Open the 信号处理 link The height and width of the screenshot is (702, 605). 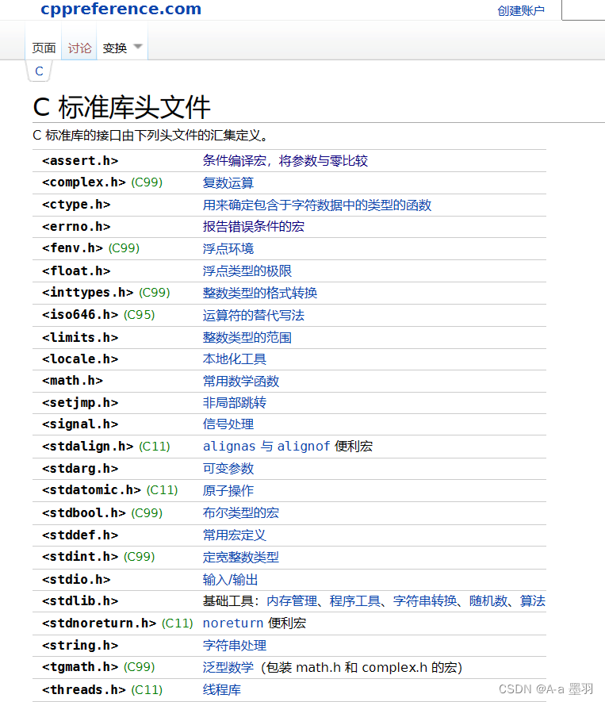[x=228, y=424]
